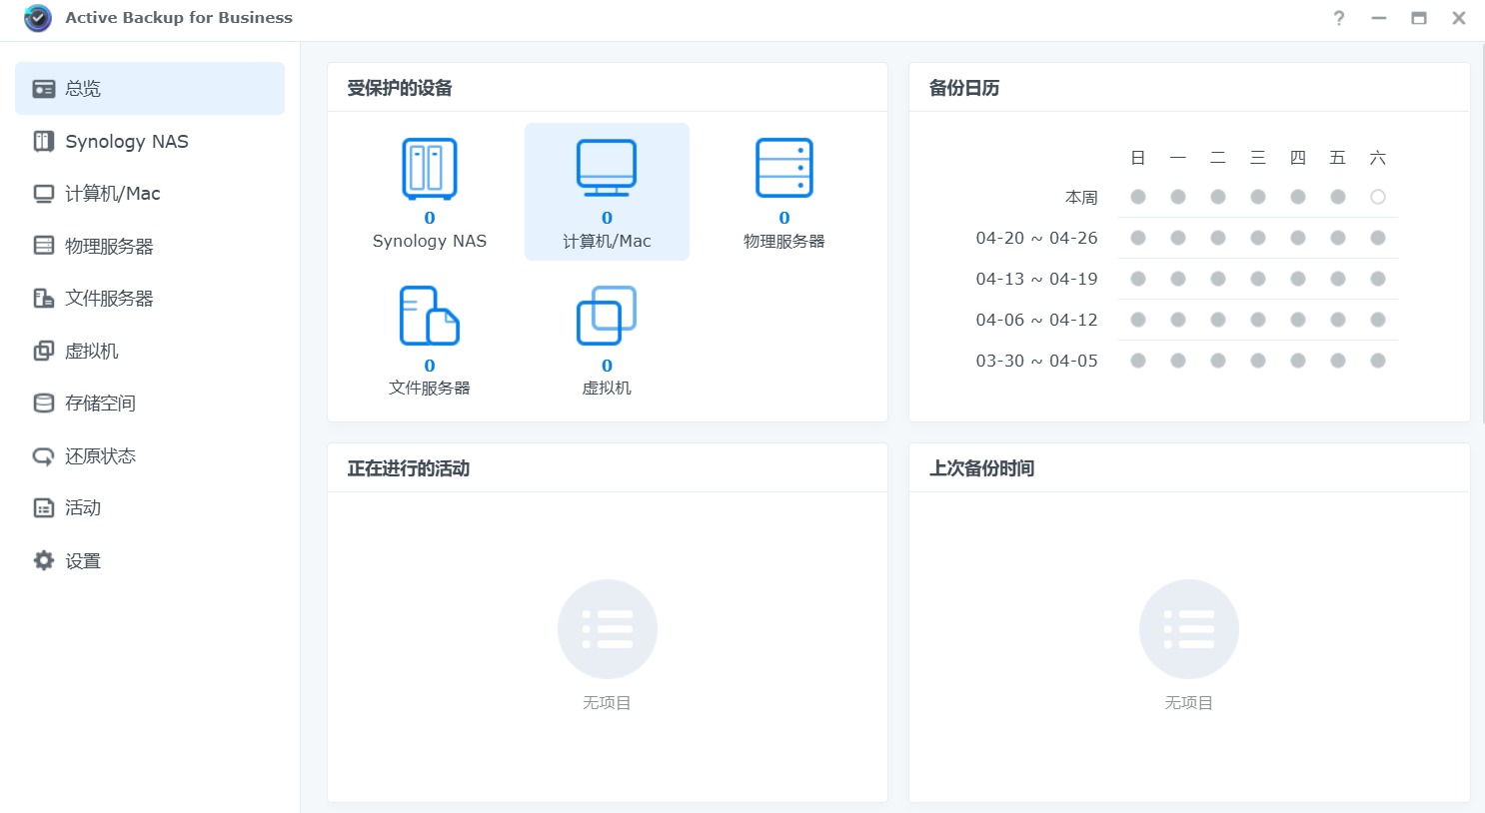Minimize the Active Backup window
This screenshot has height=813, width=1485.
[1379, 18]
